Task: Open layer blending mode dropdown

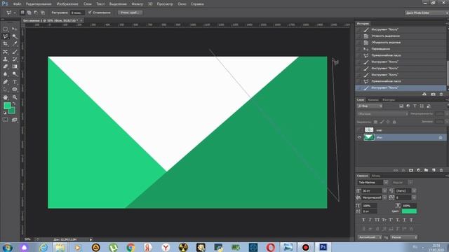Action: pos(382,113)
